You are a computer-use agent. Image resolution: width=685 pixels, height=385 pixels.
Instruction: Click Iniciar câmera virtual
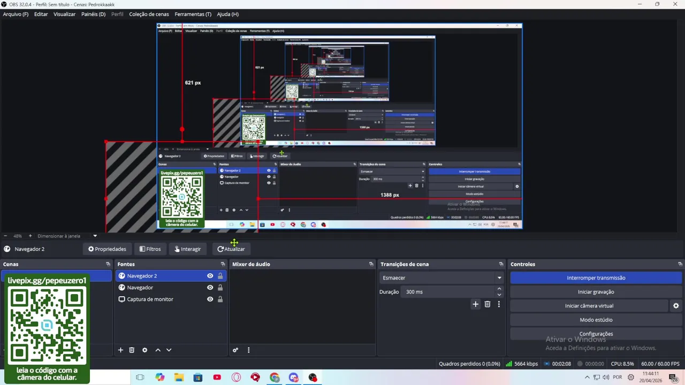[589, 306]
